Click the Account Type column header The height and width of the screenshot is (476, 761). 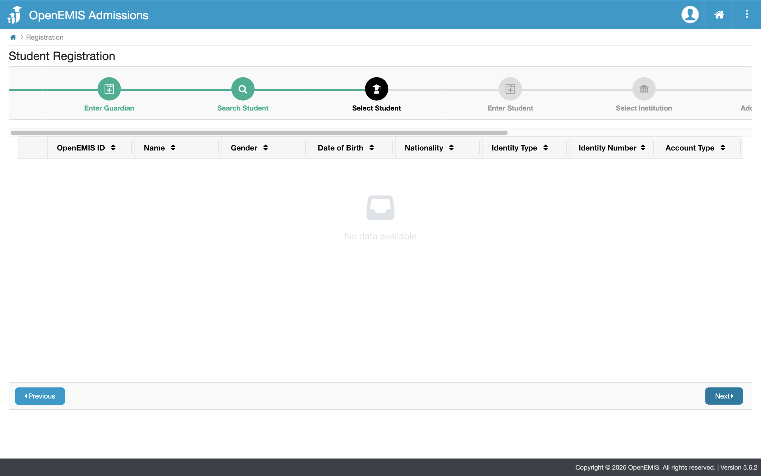(x=699, y=148)
